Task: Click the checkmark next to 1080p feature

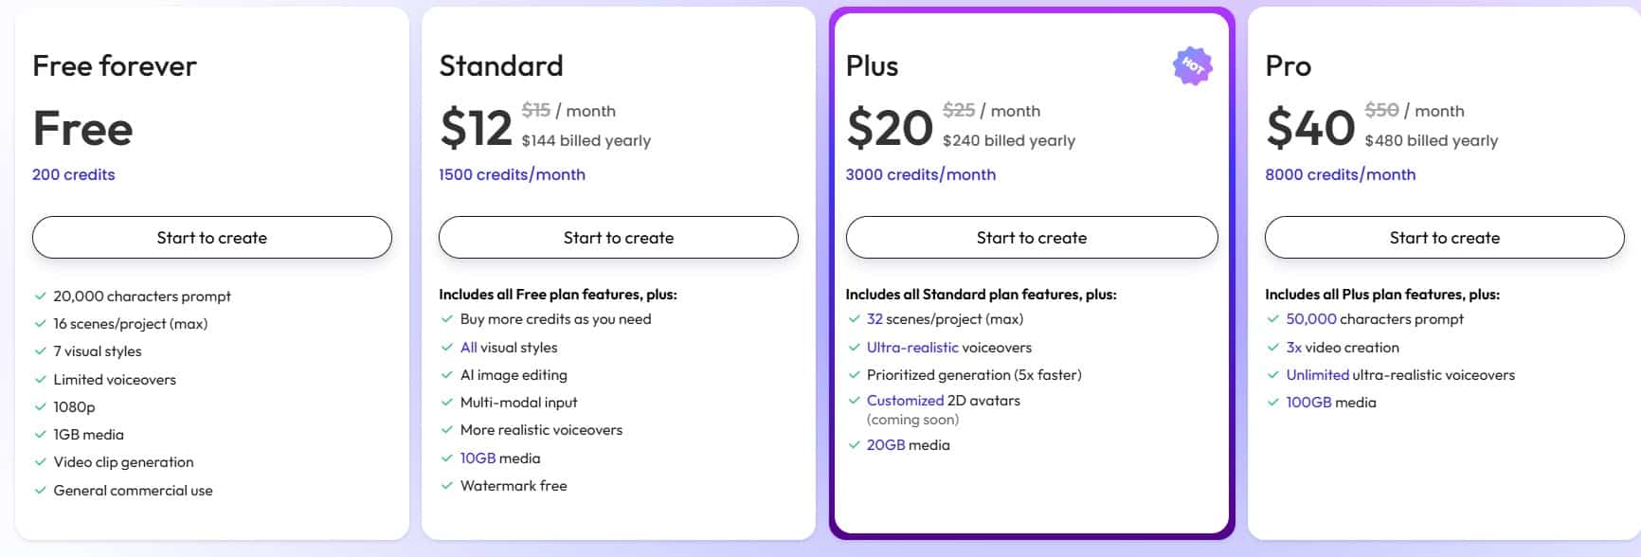Action: (40, 406)
